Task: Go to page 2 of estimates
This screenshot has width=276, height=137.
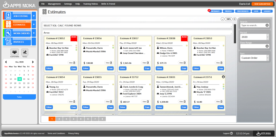Action: [x=59, y=119]
